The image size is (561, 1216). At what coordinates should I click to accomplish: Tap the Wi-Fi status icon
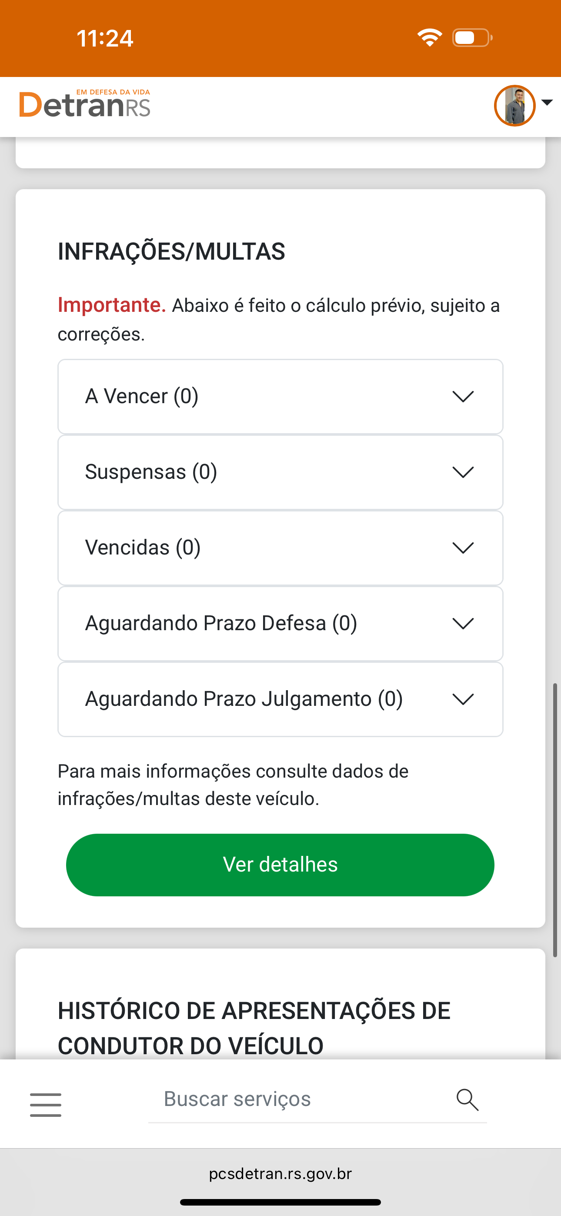(429, 38)
